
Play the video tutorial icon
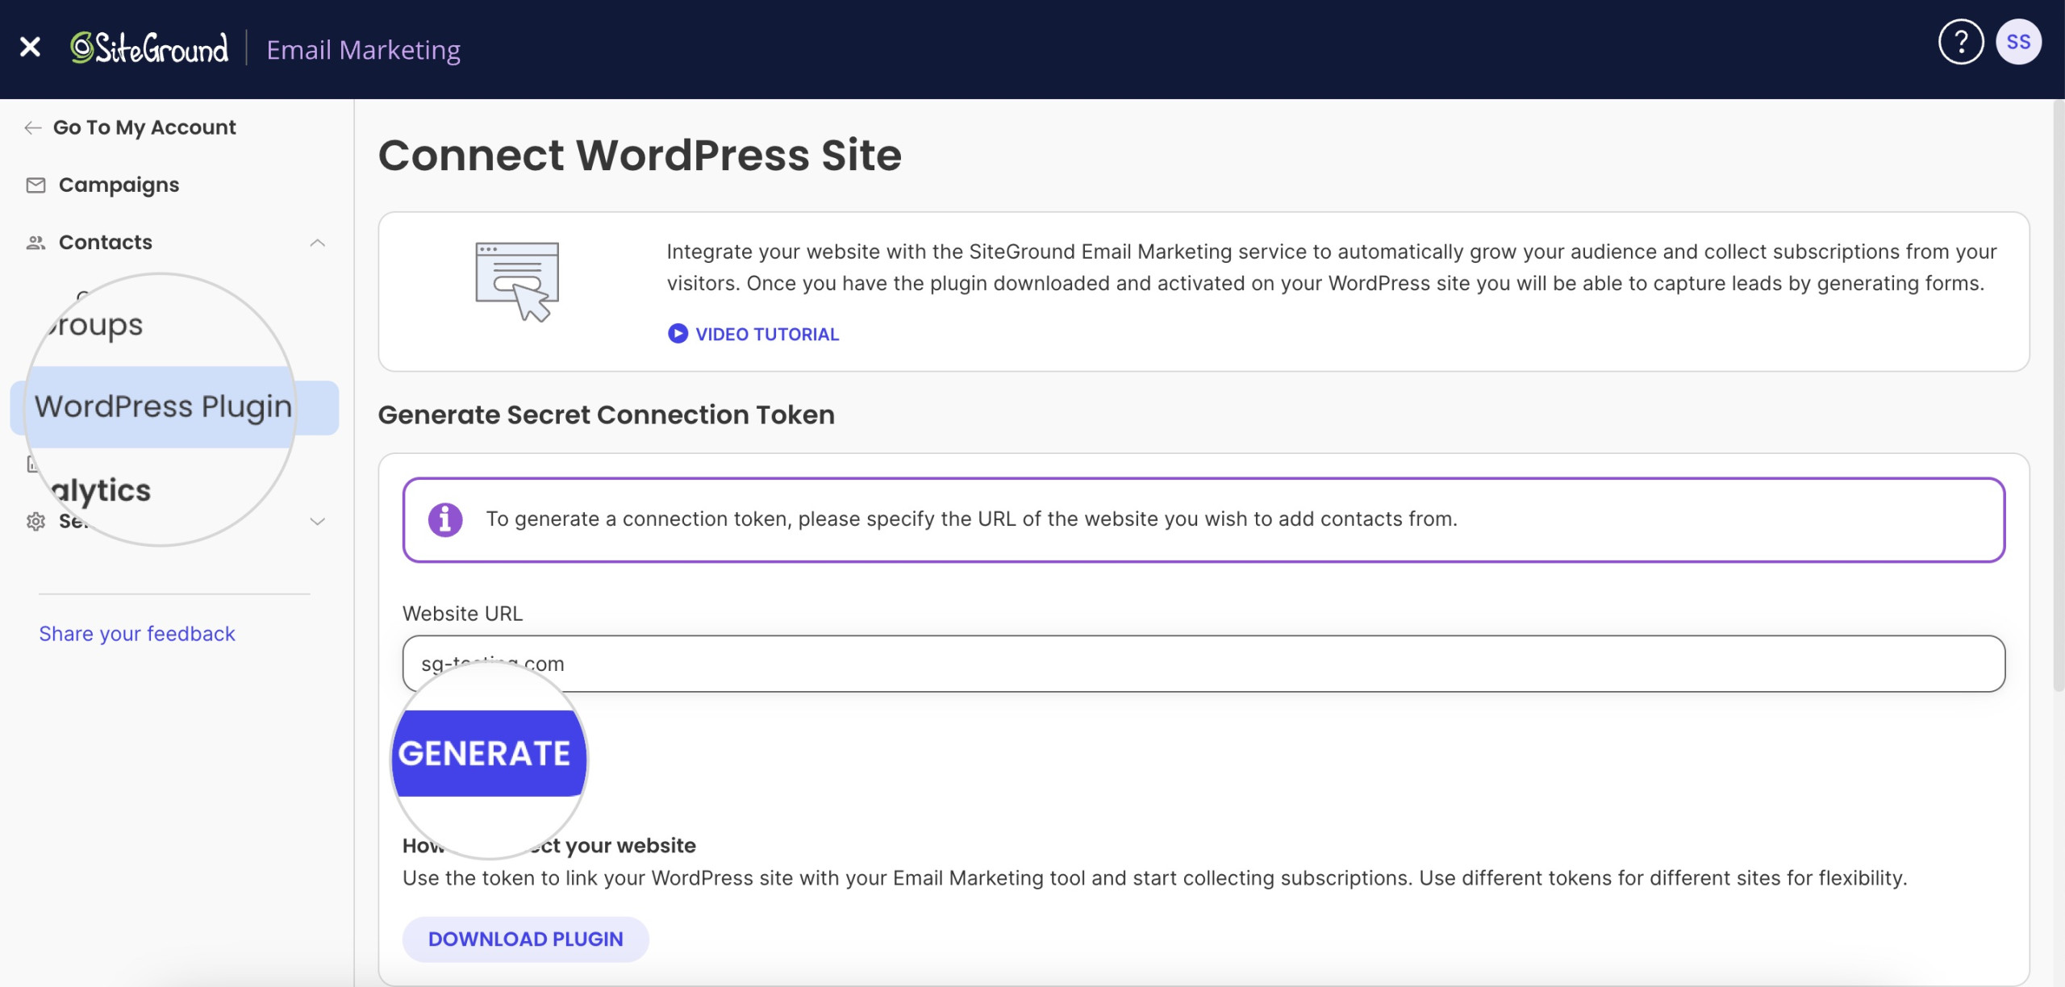(x=678, y=334)
